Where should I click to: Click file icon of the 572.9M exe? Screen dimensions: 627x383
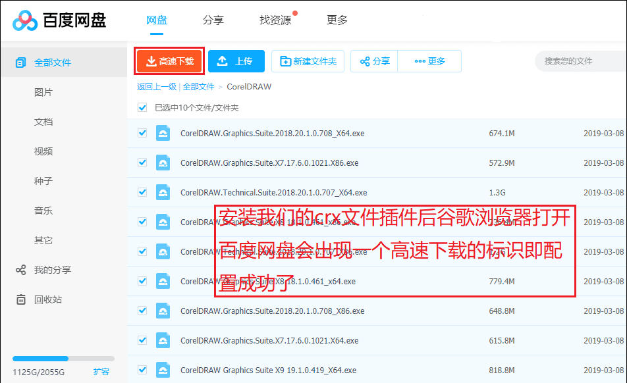163,163
